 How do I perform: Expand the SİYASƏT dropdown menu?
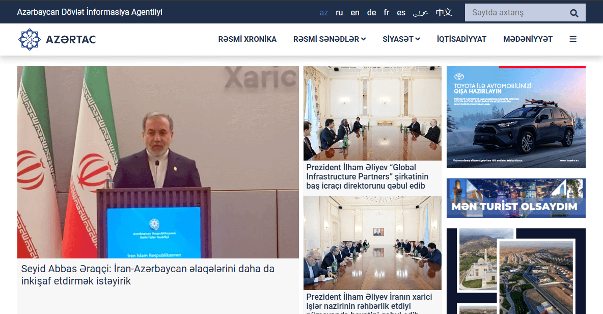(x=401, y=39)
